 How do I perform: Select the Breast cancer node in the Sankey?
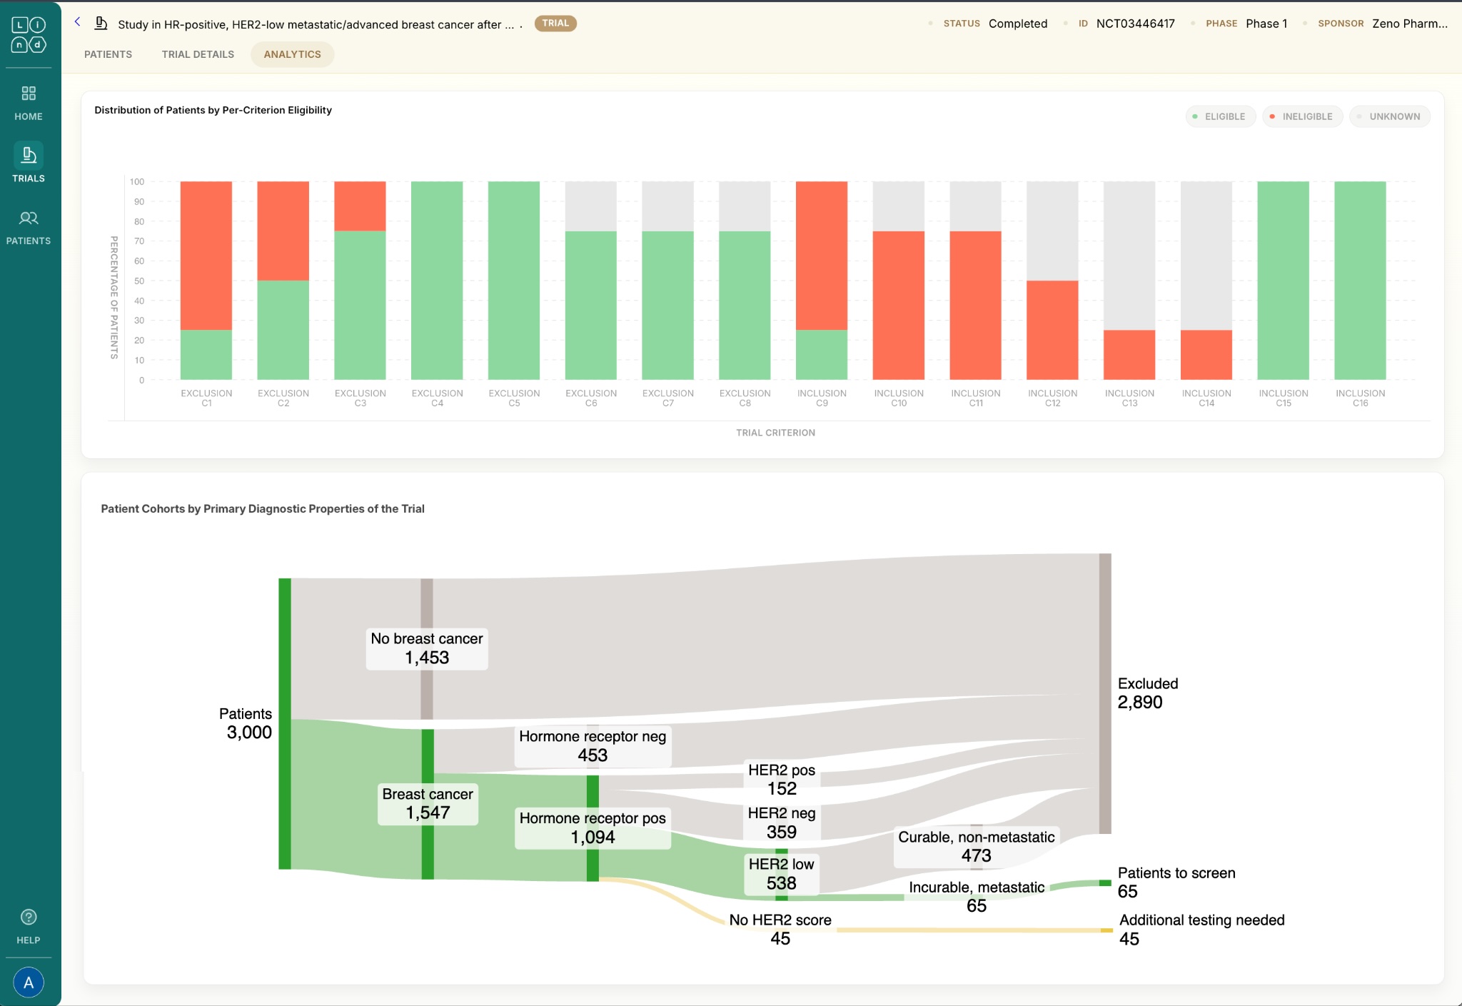tap(427, 803)
